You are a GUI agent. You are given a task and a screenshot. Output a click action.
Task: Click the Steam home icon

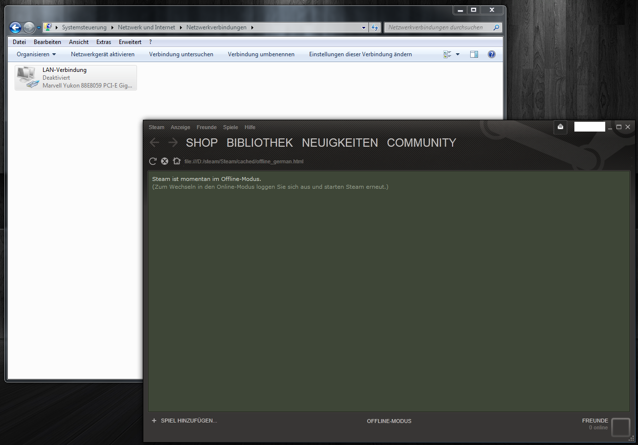pos(177,161)
